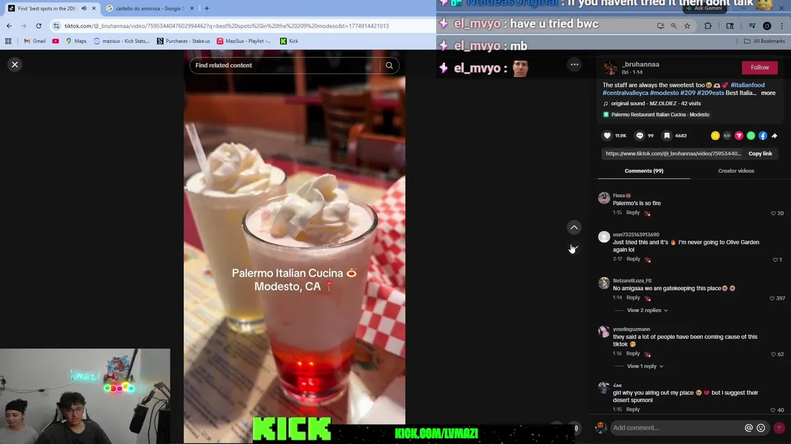Open a new browser tab
The image size is (791, 444).
pos(206,9)
